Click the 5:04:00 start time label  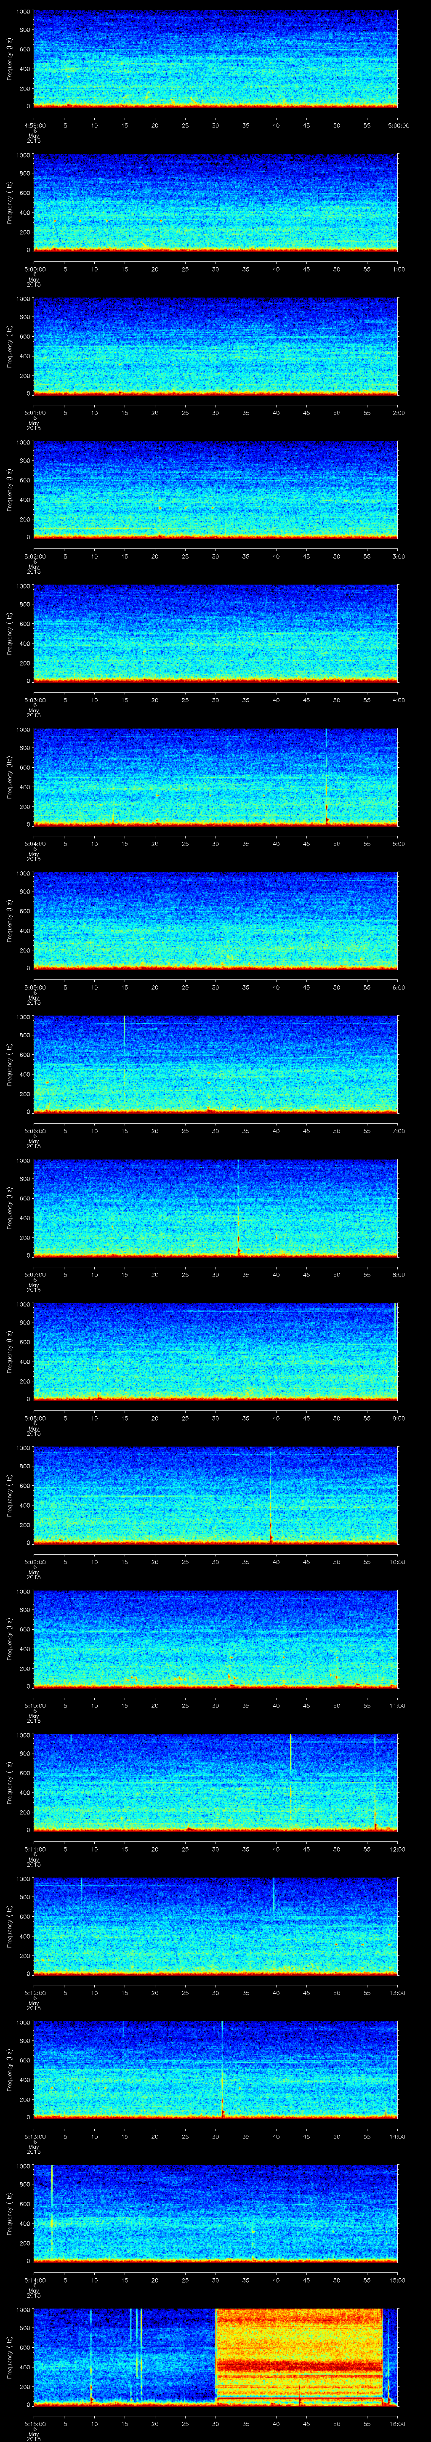coord(34,844)
